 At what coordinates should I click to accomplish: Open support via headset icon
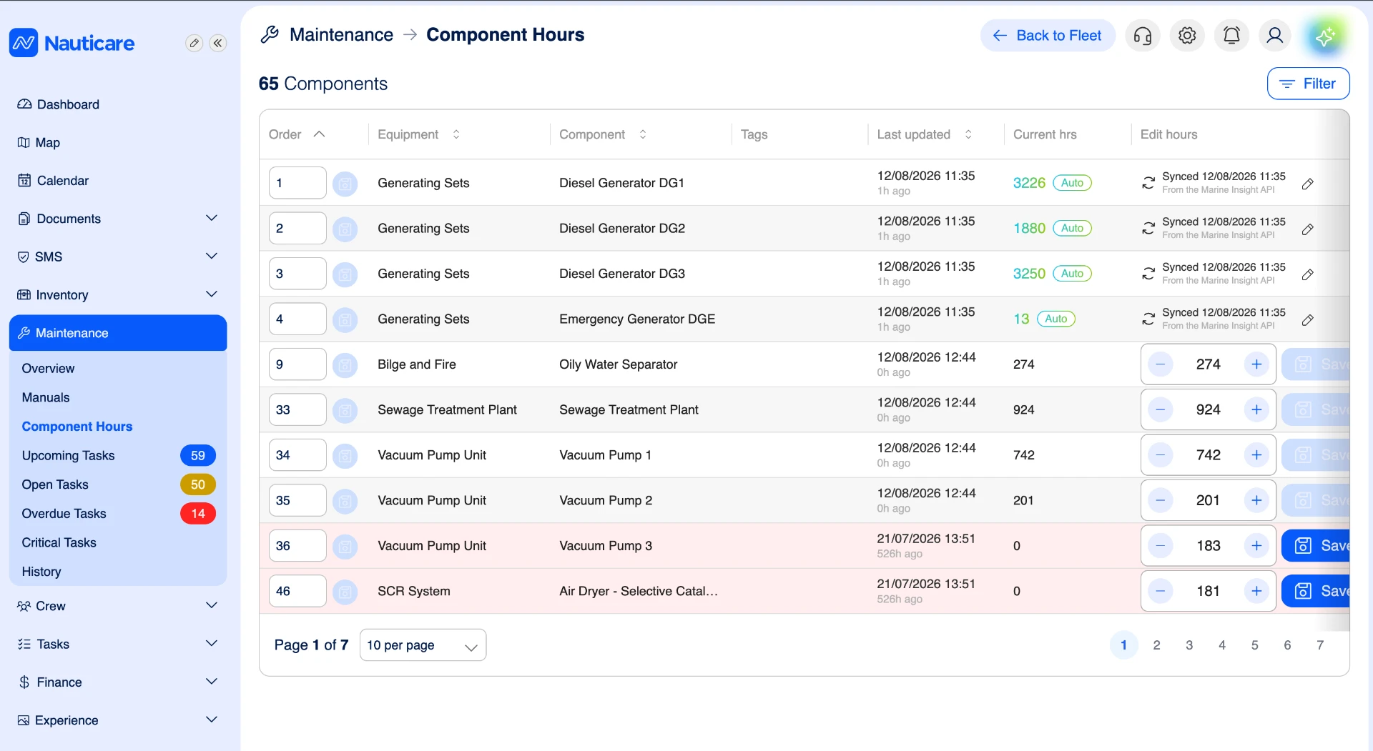1143,35
